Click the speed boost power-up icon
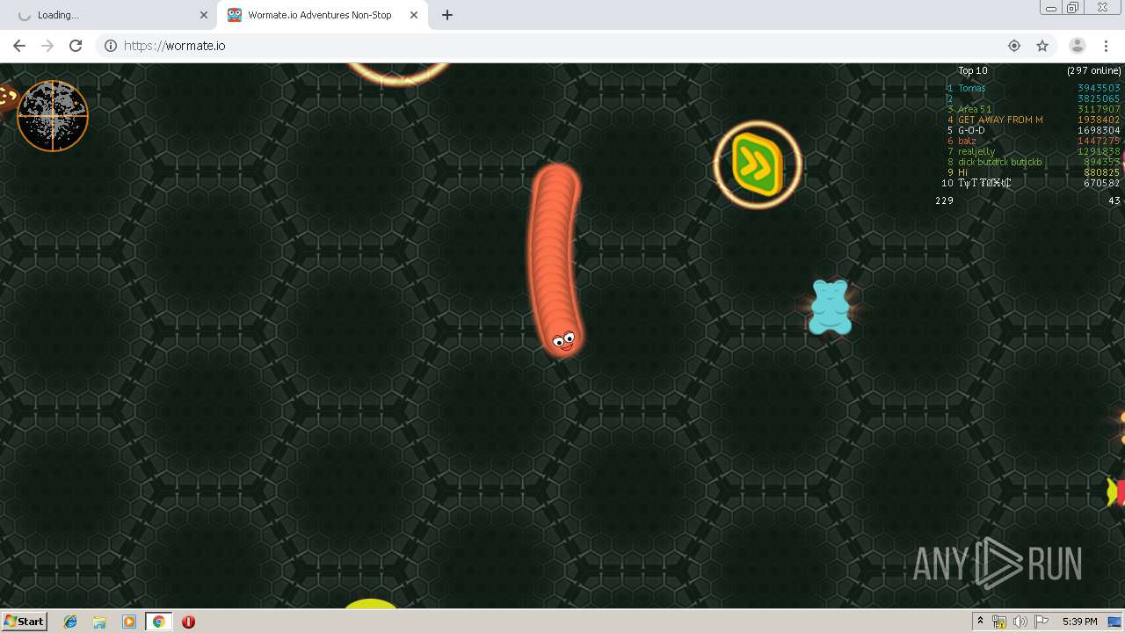1125x633 pixels. tap(757, 164)
